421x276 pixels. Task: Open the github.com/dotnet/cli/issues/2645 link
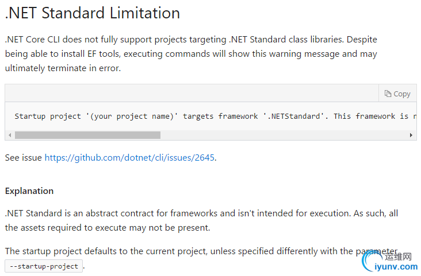(130, 157)
